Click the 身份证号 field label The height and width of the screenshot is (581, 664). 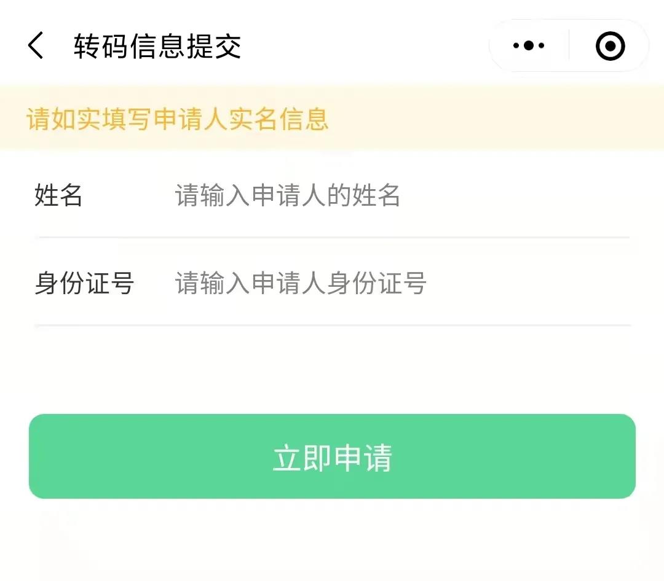click(x=84, y=284)
